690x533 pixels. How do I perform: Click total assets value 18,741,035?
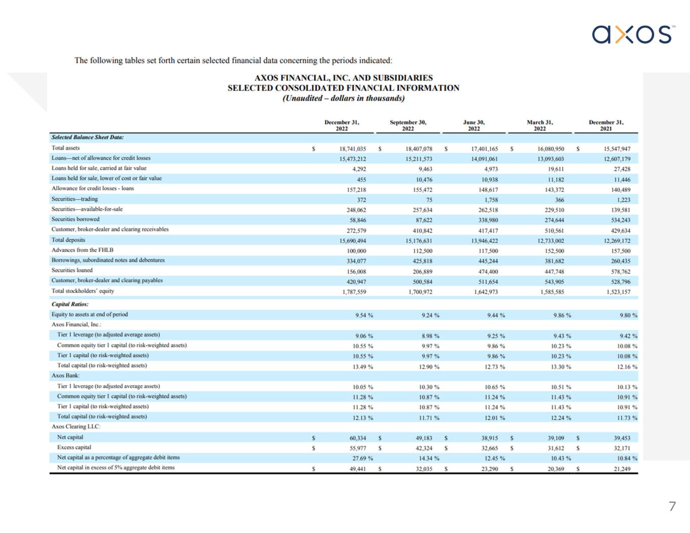(352, 149)
